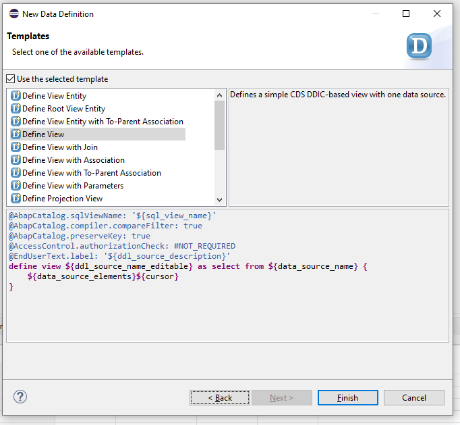
Task: Click icon beside Define View with Join
Action: click(x=16, y=147)
